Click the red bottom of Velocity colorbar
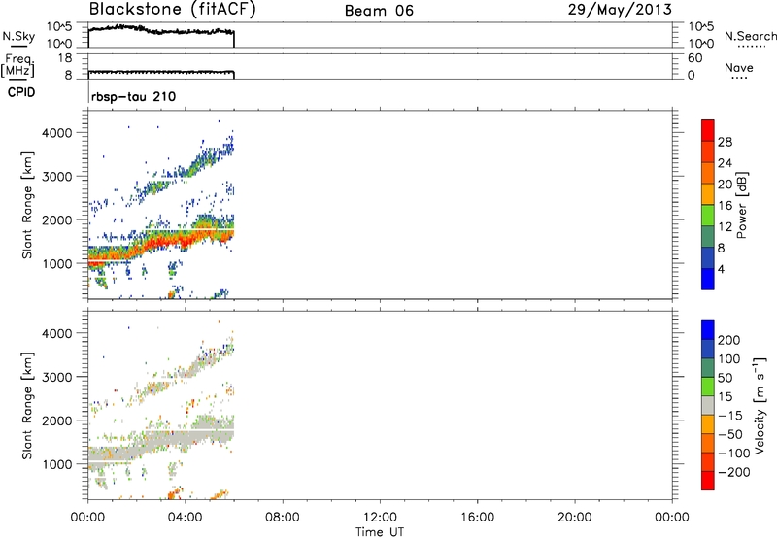 (708, 481)
